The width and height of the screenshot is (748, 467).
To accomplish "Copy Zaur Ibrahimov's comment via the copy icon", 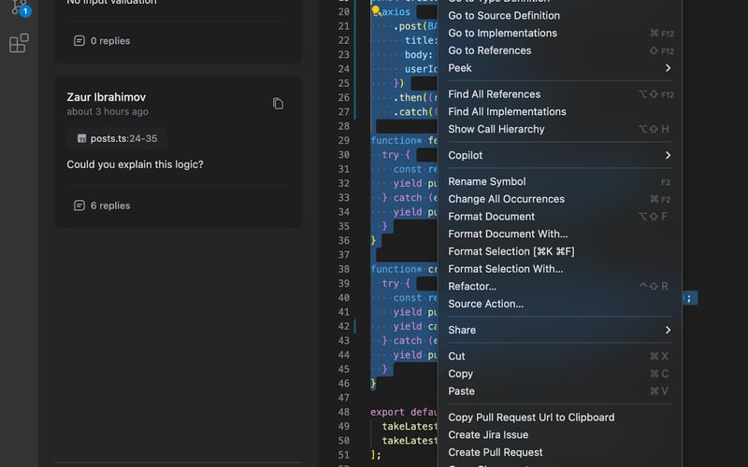I will 278,104.
